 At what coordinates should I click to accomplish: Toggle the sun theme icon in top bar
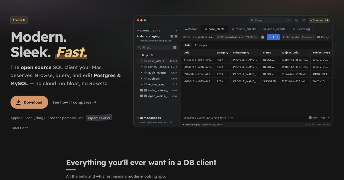[x=304, y=20]
